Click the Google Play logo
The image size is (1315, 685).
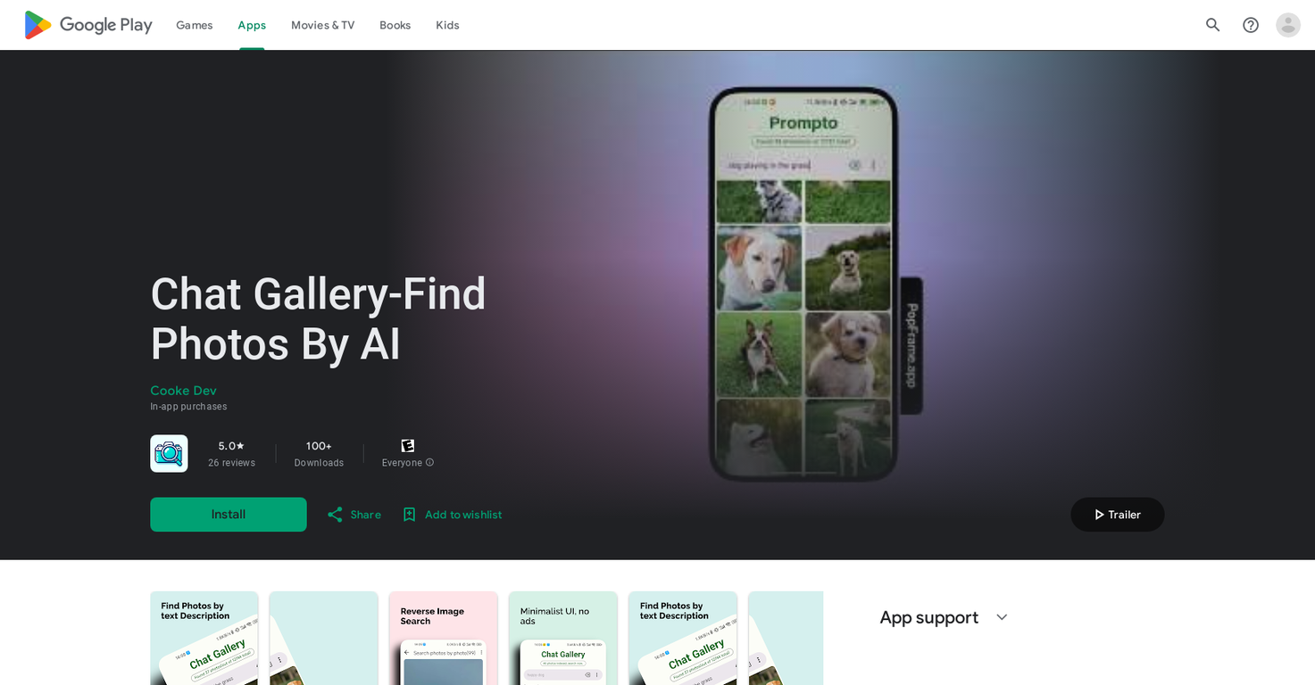click(88, 25)
